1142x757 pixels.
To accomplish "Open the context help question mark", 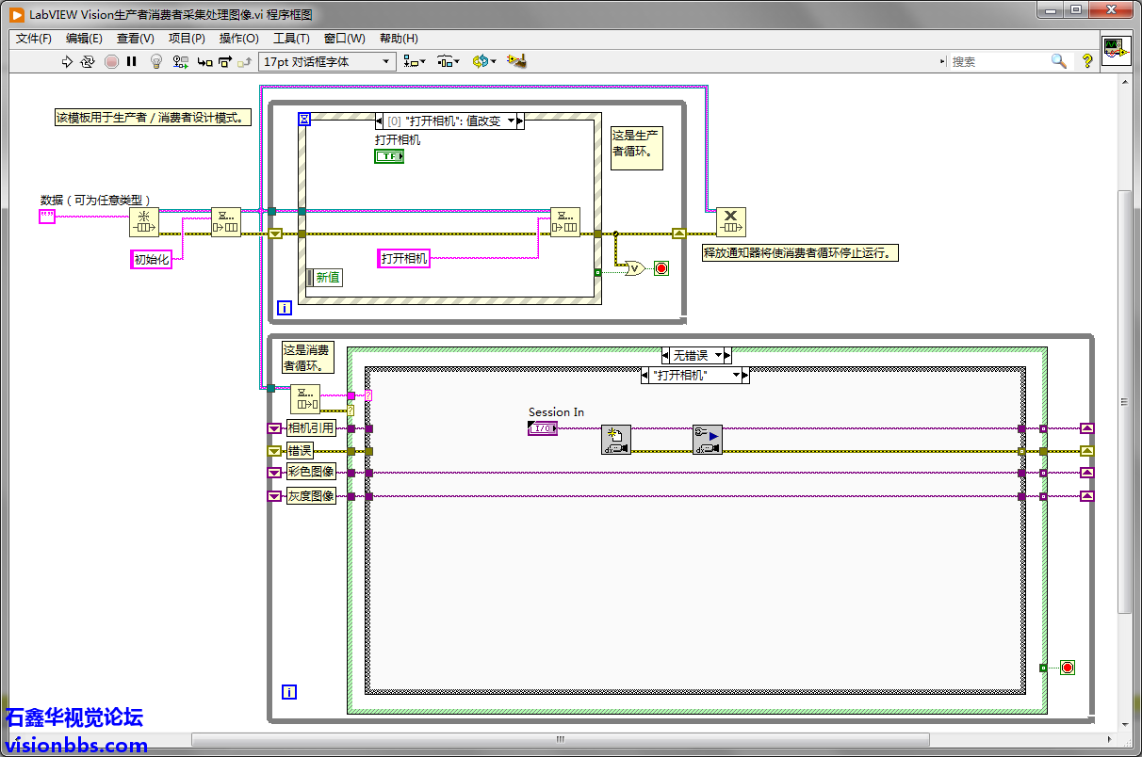I will pyautogui.click(x=1086, y=61).
